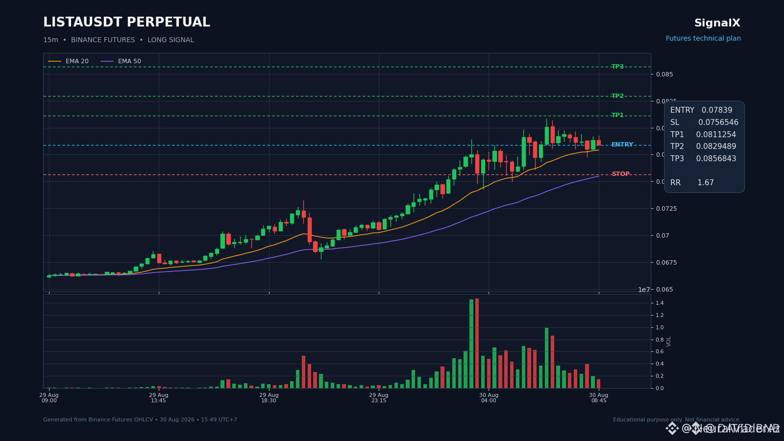This screenshot has height=441, width=784.
Task: Click the 29 Aug 09:00 time label
Action: 49,398
